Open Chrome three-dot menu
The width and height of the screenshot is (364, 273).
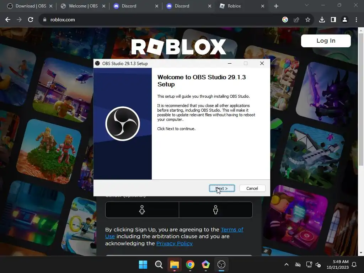(x=356, y=20)
